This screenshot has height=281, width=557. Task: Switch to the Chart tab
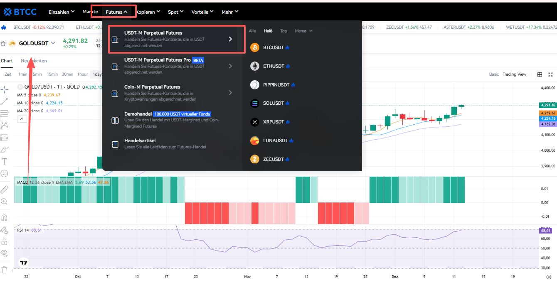[7, 61]
